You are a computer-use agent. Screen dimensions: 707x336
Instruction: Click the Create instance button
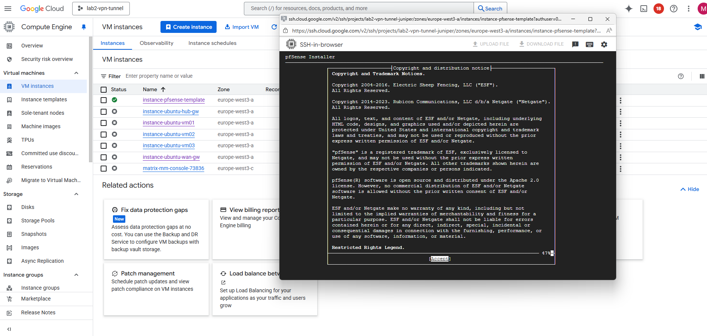pyautogui.click(x=189, y=27)
